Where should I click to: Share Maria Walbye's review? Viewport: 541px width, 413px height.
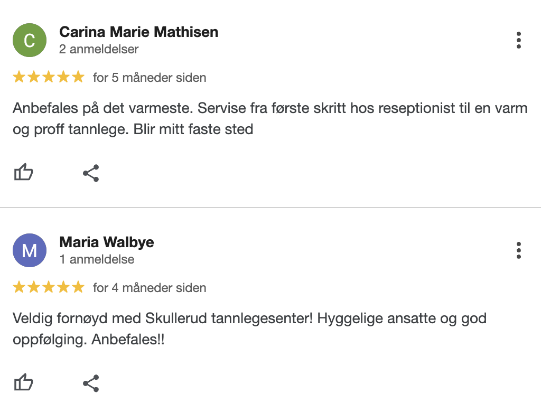pyautogui.click(x=91, y=383)
